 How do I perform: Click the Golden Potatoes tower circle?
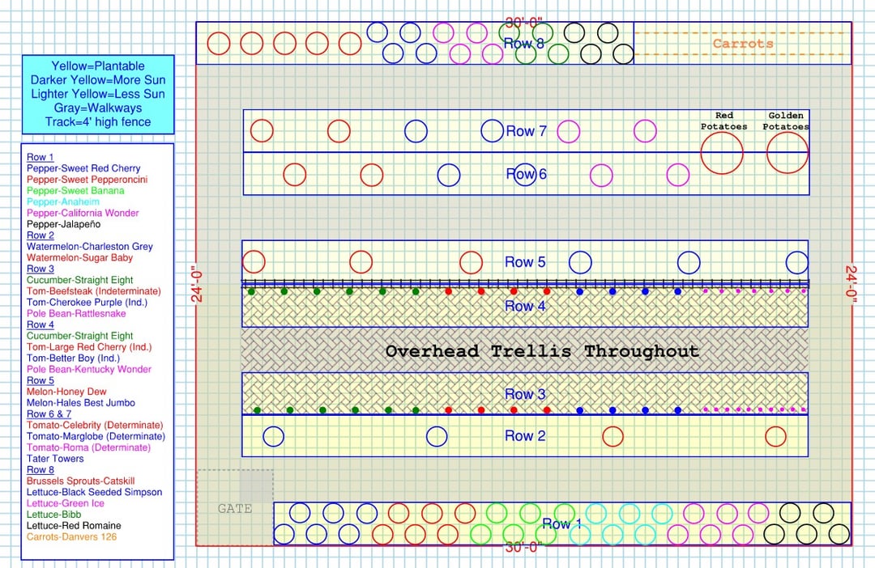coord(787,152)
